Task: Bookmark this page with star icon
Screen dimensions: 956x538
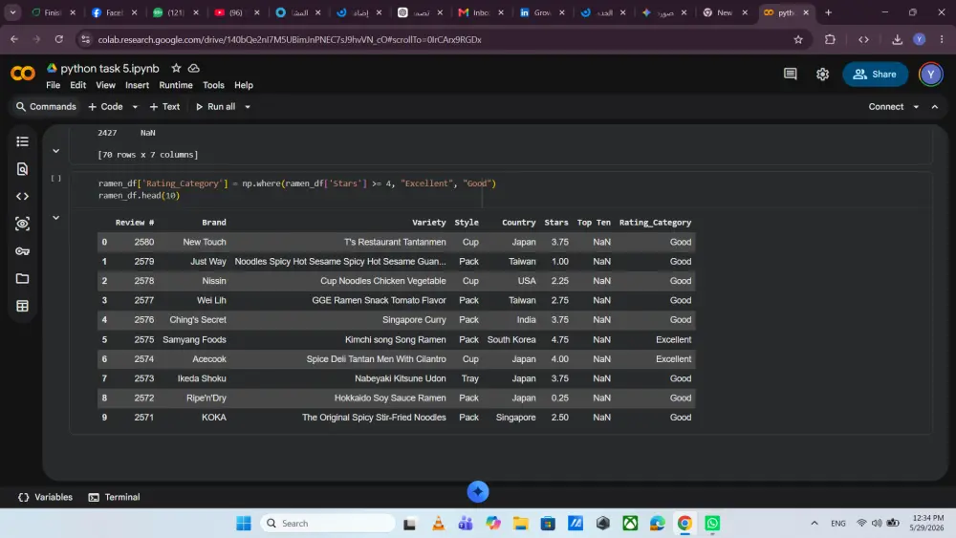Action: tap(798, 39)
